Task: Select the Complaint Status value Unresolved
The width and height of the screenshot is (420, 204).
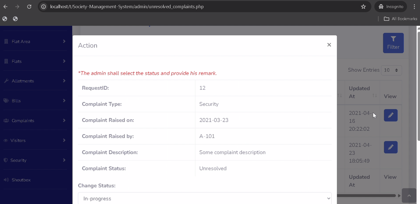Action: pyautogui.click(x=213, y=168)
